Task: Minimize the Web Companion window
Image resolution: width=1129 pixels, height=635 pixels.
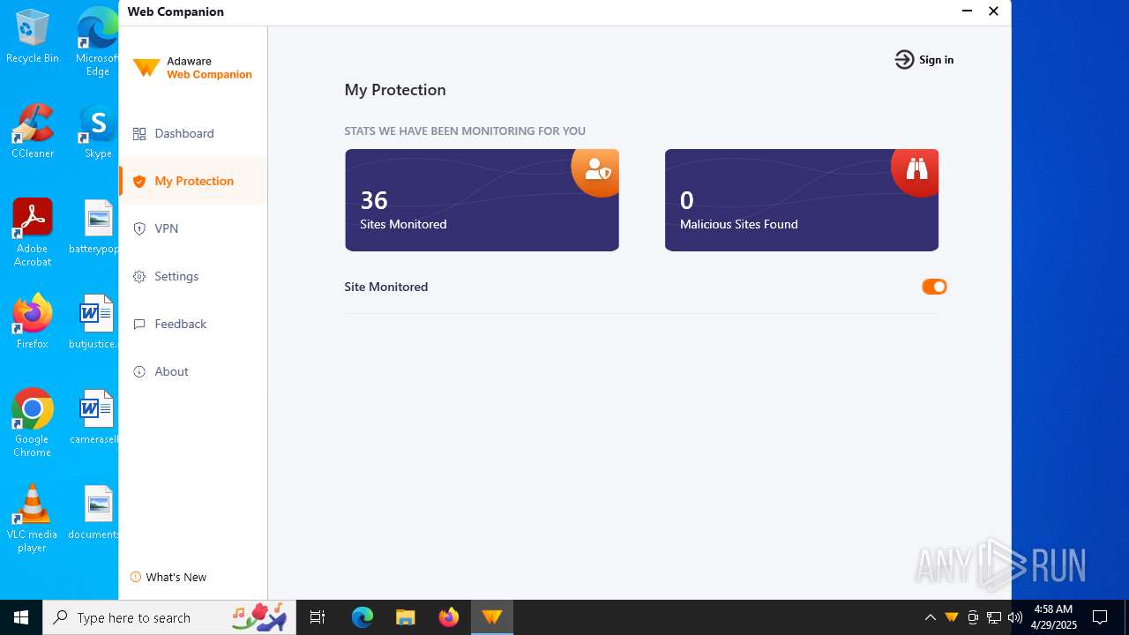Action: [967, 11]
